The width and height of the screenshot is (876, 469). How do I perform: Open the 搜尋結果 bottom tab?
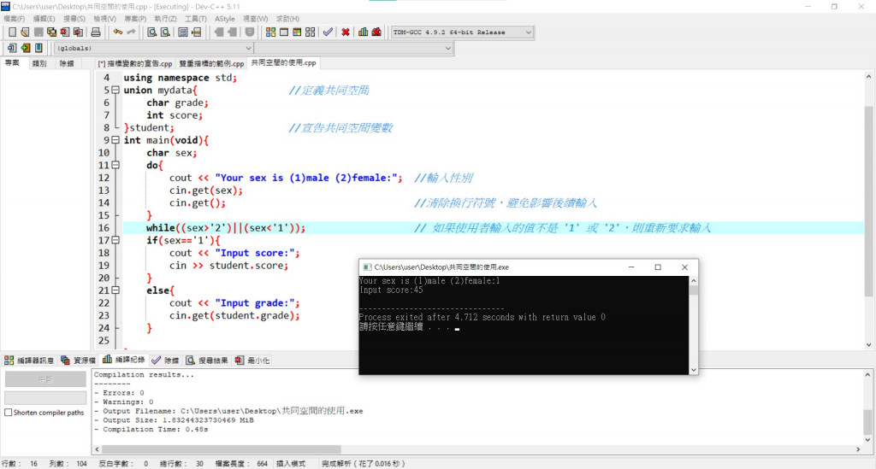click(207, 361)
